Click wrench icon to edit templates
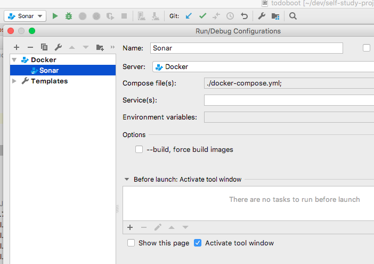The image size is (374, 264). tap(58, 47)
